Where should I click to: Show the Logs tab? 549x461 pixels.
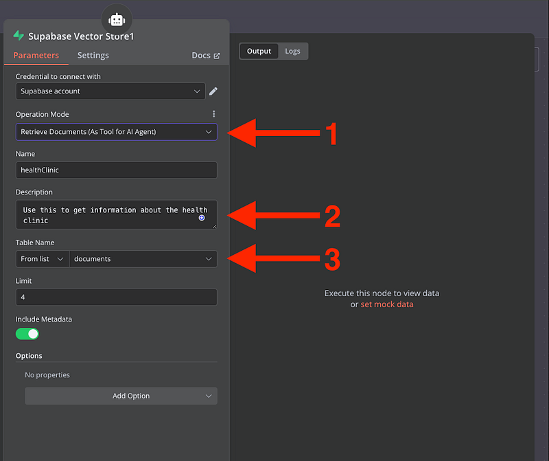coord(293,52)
